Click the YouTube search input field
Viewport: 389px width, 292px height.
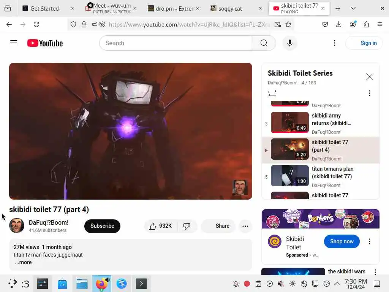point(176,43)
